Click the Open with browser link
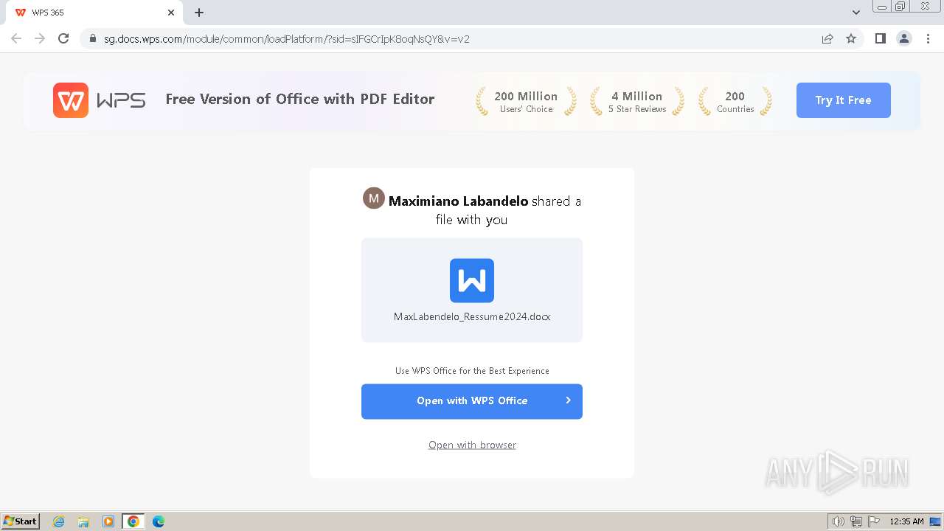The image size is (944, 531). pyautogui.click(x=472, y=445)
